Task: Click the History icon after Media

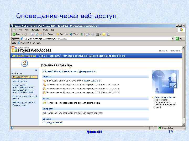Action: pos(82,34)
